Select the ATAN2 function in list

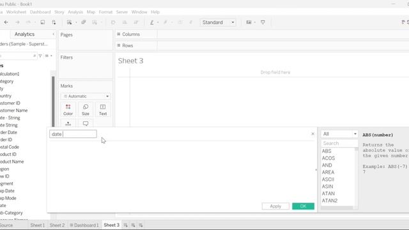(x=330, y=201)
